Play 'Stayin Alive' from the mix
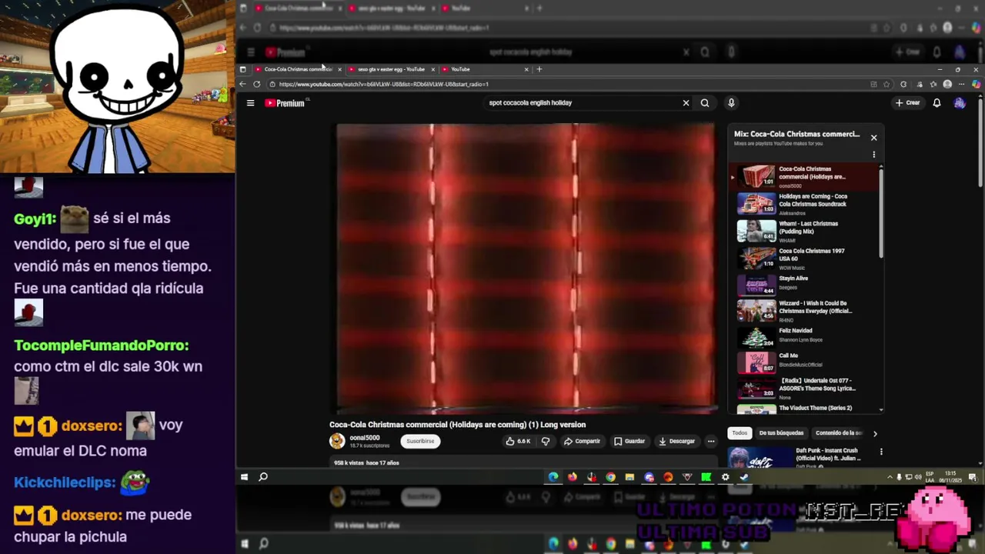985x554 pixels. pyautogui.click(x=806, y=285)
